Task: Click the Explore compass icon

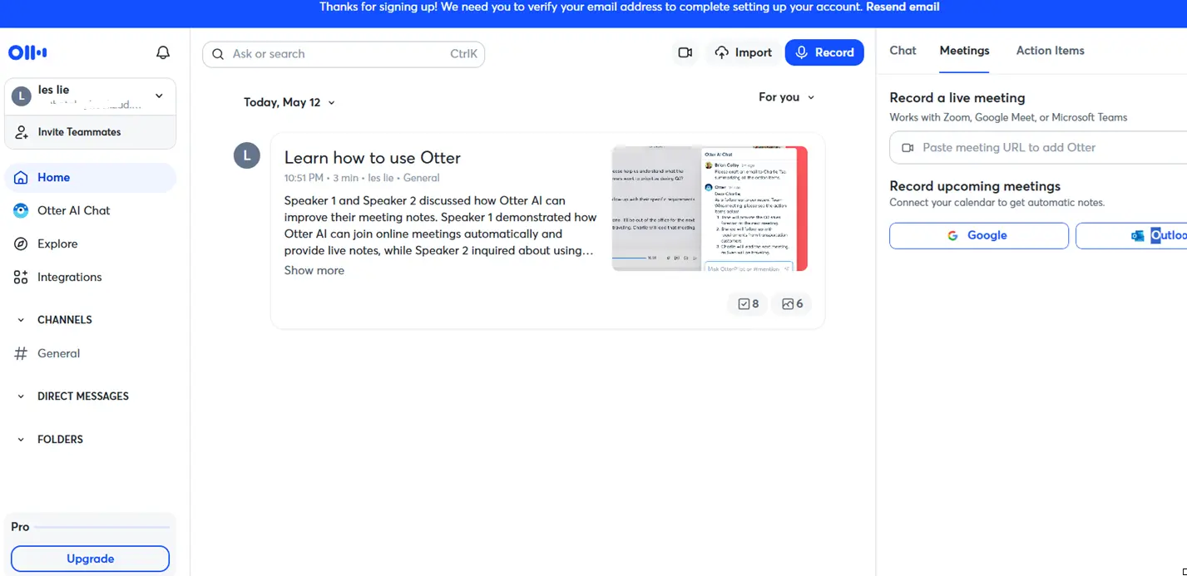Action: (x=21, y=244)
